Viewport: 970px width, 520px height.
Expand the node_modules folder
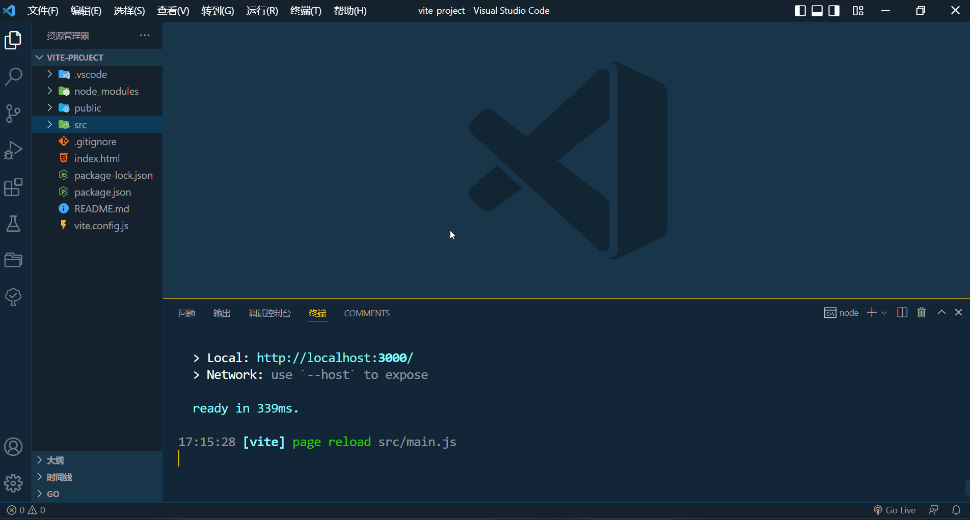pyautogui.click(x=97, y=91)
